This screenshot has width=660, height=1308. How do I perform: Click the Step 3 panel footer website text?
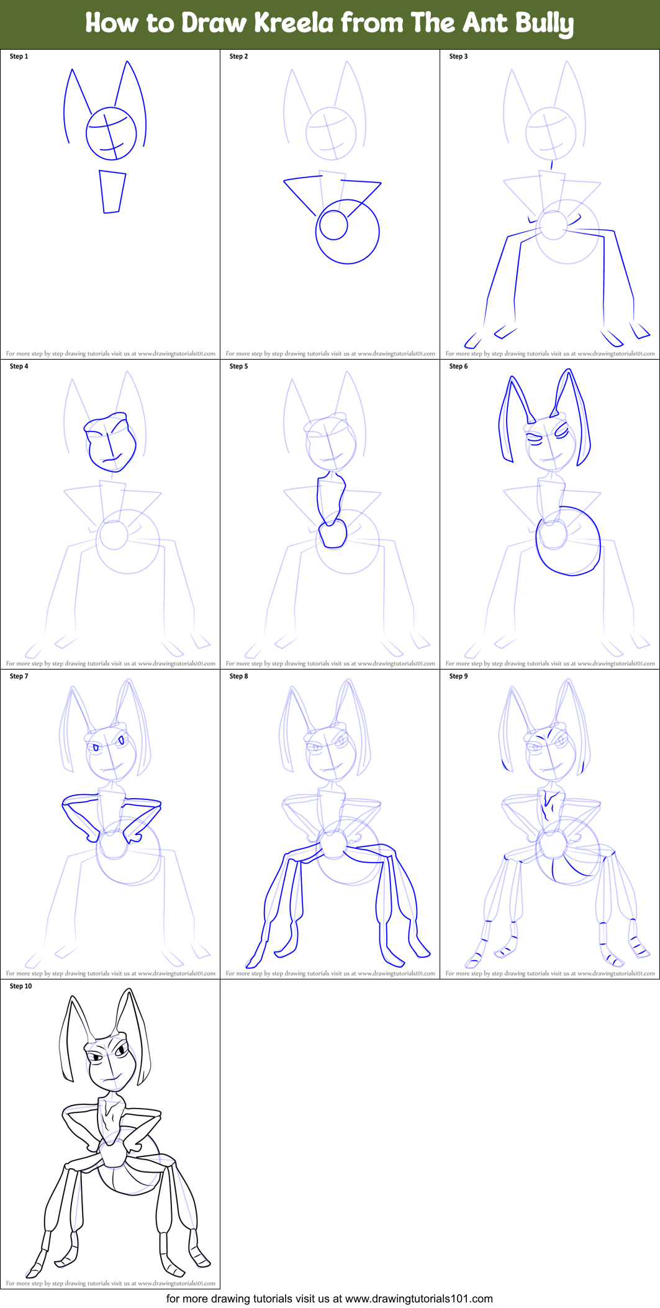coord(550,354)
